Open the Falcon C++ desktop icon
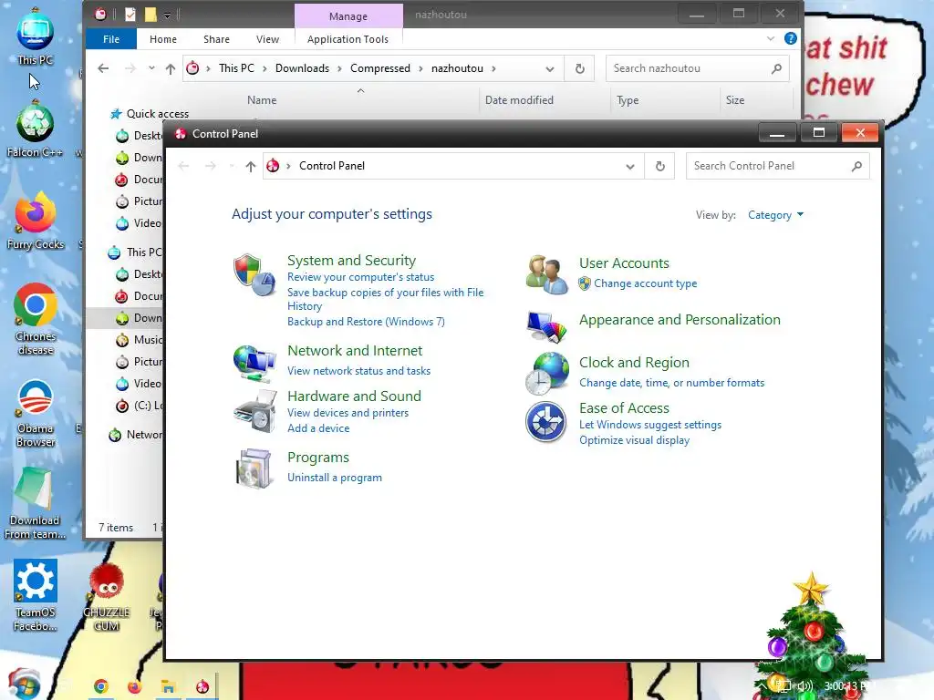The height and width of the screenshot is (700, 934). pos(36,129)
